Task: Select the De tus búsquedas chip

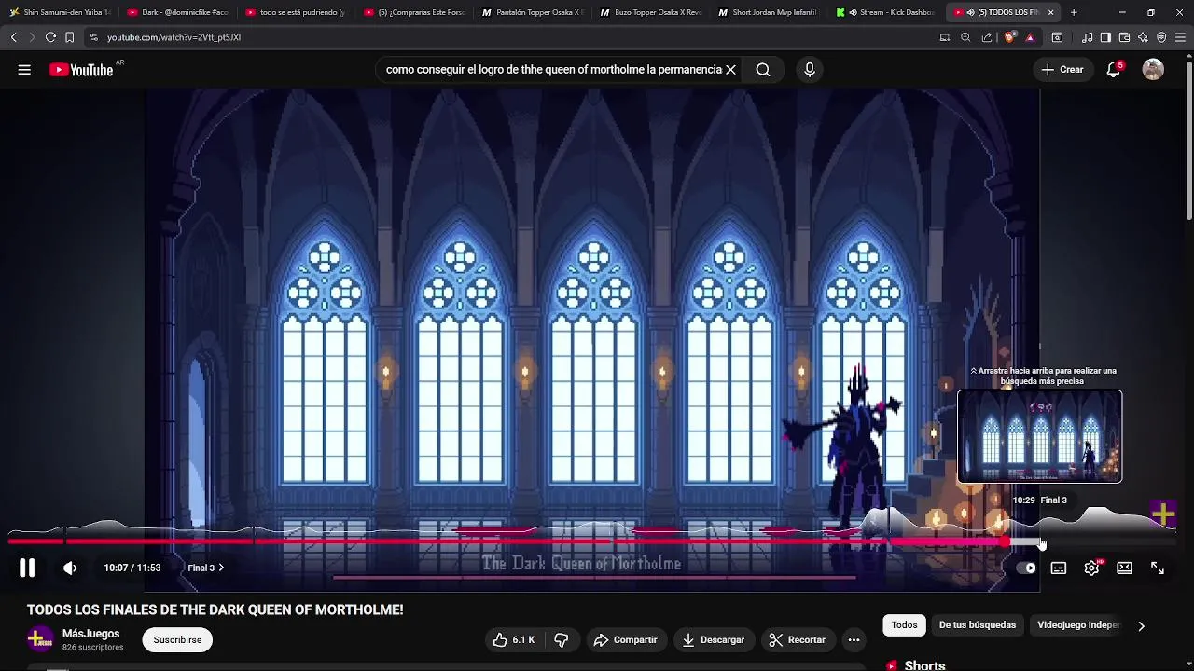Action: 978,625
